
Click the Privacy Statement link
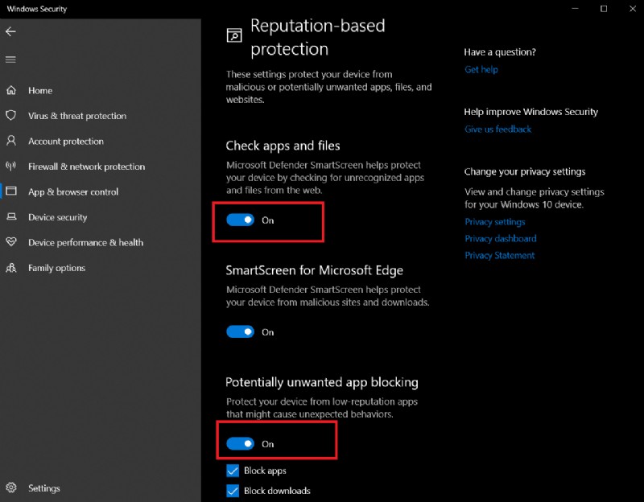pyautogui.click(x=500, y=256)
